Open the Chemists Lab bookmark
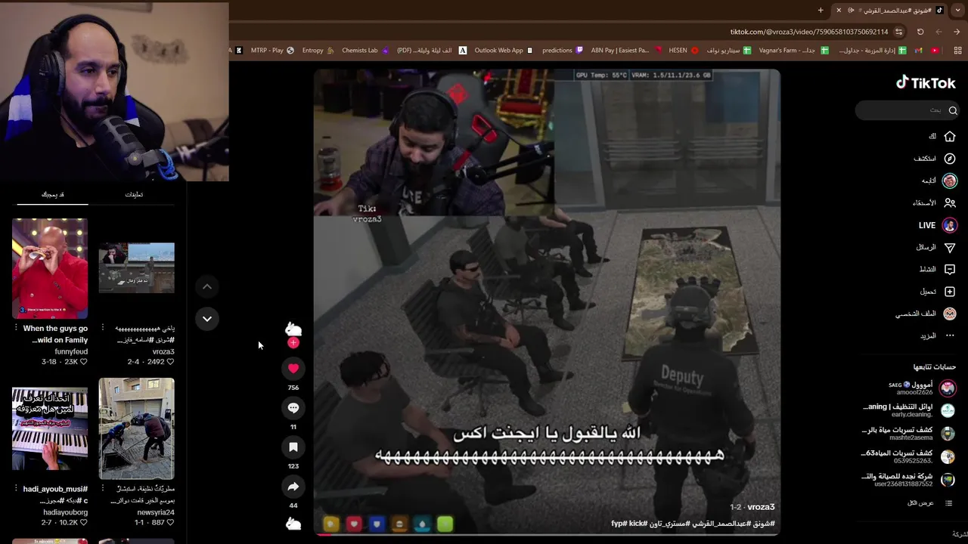 365,51
